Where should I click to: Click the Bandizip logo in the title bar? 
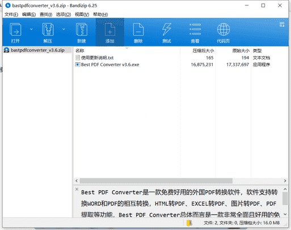[x=8, y=6]
